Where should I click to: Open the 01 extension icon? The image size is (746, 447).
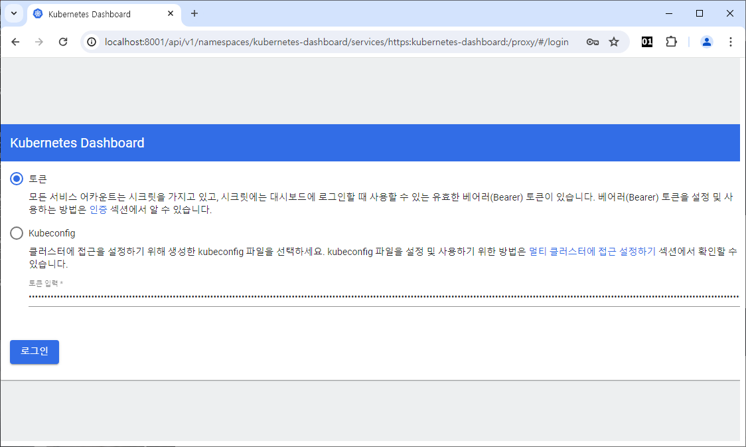647,42
